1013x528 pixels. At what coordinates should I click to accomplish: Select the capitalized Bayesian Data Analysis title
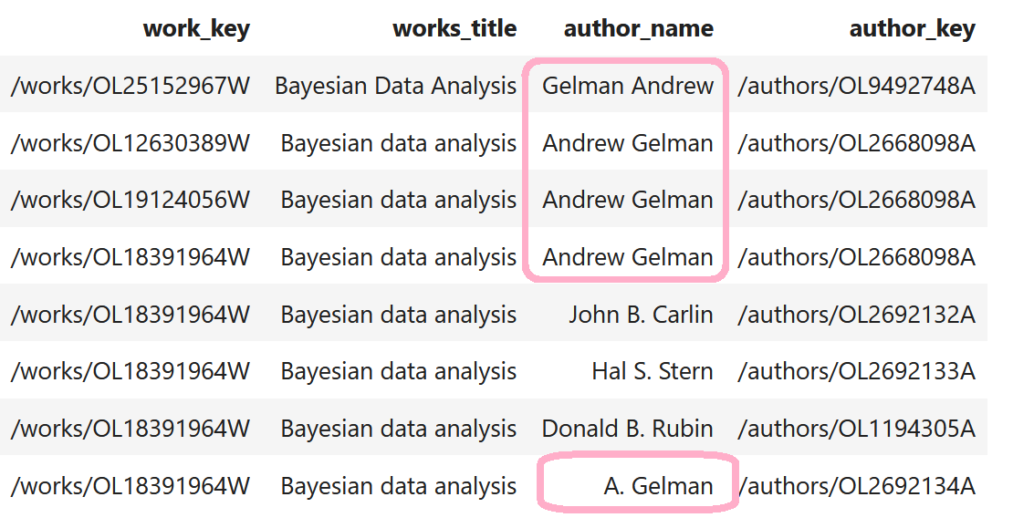pyautogui.click(x=395, y=85)
